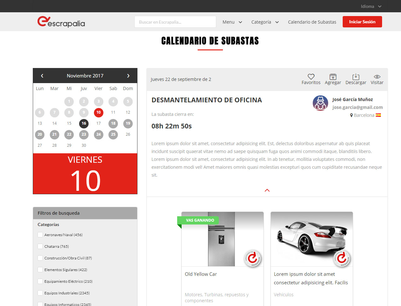
Task: Click the Spain flag icon
Action: point(378,115)
